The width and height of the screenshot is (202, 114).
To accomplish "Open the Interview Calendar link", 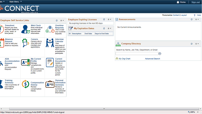I will [x=59, y=40].
